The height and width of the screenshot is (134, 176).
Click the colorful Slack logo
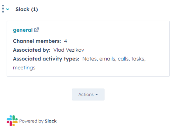pyautogui.click(x=12, y=121)
